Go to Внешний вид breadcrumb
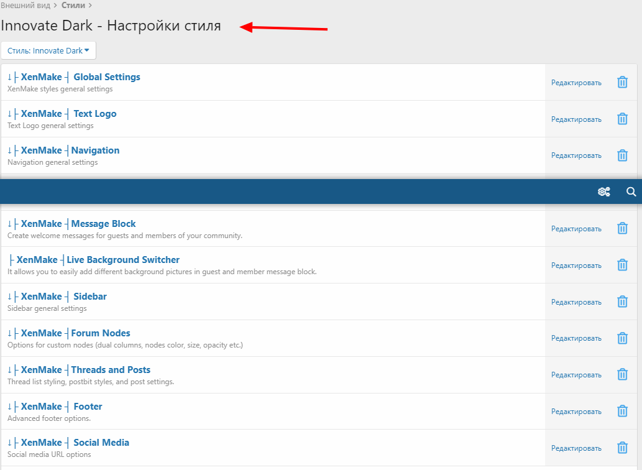Screen dimensions: 642x470 click(x=25, y=6)
